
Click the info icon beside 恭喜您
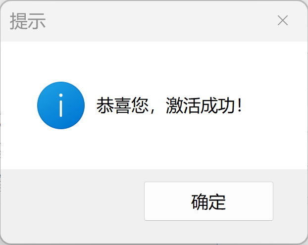(x=61, y=105)
